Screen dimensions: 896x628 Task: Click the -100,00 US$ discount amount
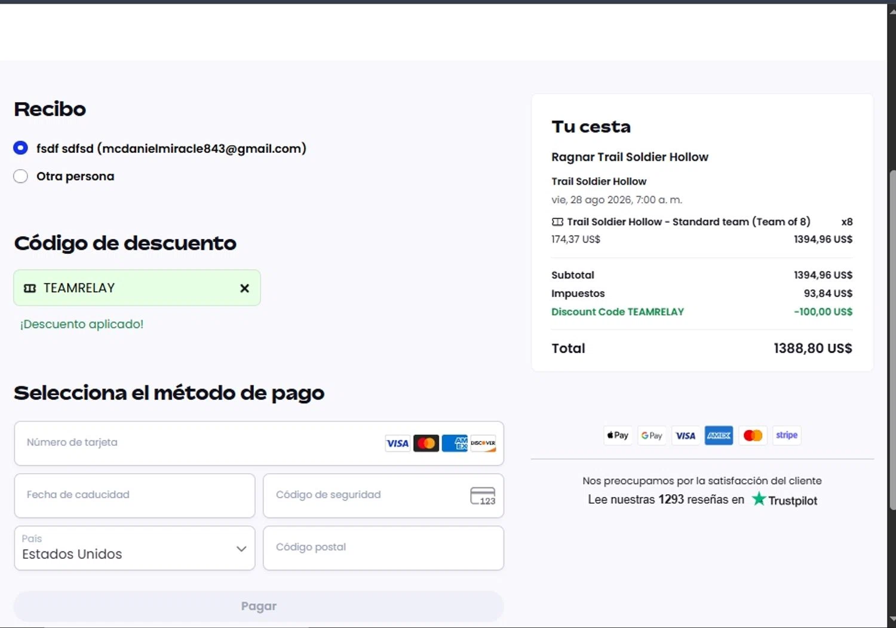click(823, 312)
